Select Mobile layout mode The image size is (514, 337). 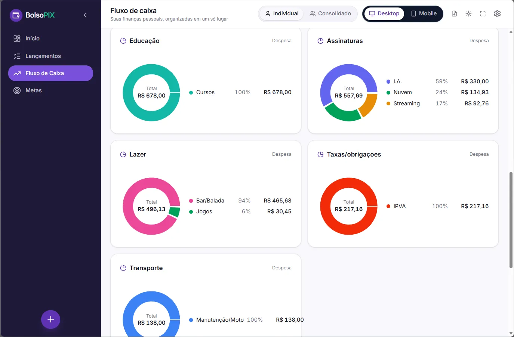tap(424, 14)
